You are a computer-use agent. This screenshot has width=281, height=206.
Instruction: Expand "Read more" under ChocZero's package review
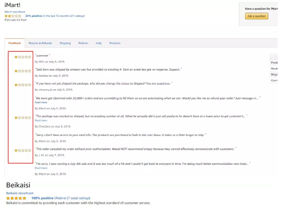41,120
